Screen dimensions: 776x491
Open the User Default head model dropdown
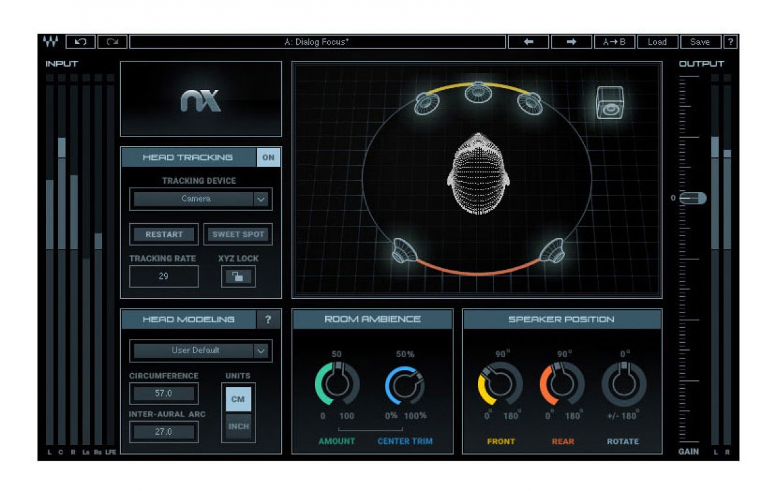200,351
